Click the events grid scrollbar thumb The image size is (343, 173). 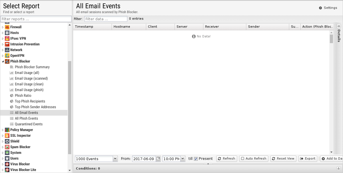tap(331, 39)
